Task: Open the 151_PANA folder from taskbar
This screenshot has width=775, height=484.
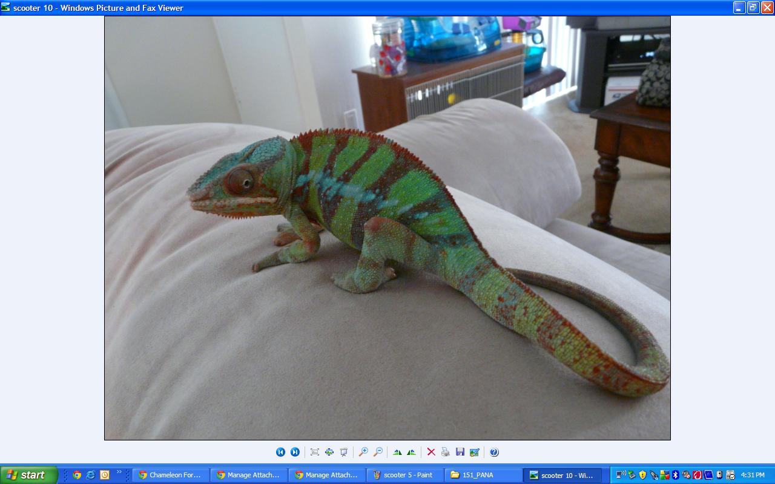Action: (x=483, y=475)
